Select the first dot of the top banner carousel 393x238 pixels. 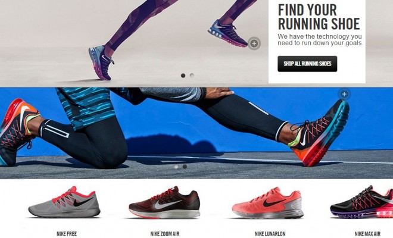click(x=183, y=76)
